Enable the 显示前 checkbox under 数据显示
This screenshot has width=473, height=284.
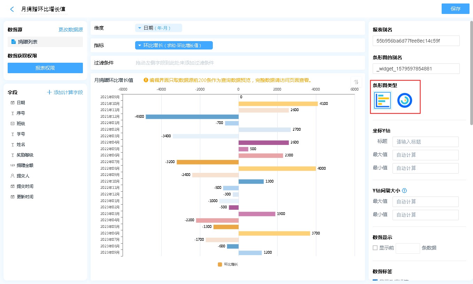pyautogui.click(x=375, y=248)
